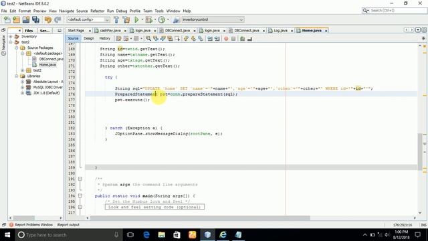The image size is (428, 241).
Task: Select the Source view button
Action: 73,39
